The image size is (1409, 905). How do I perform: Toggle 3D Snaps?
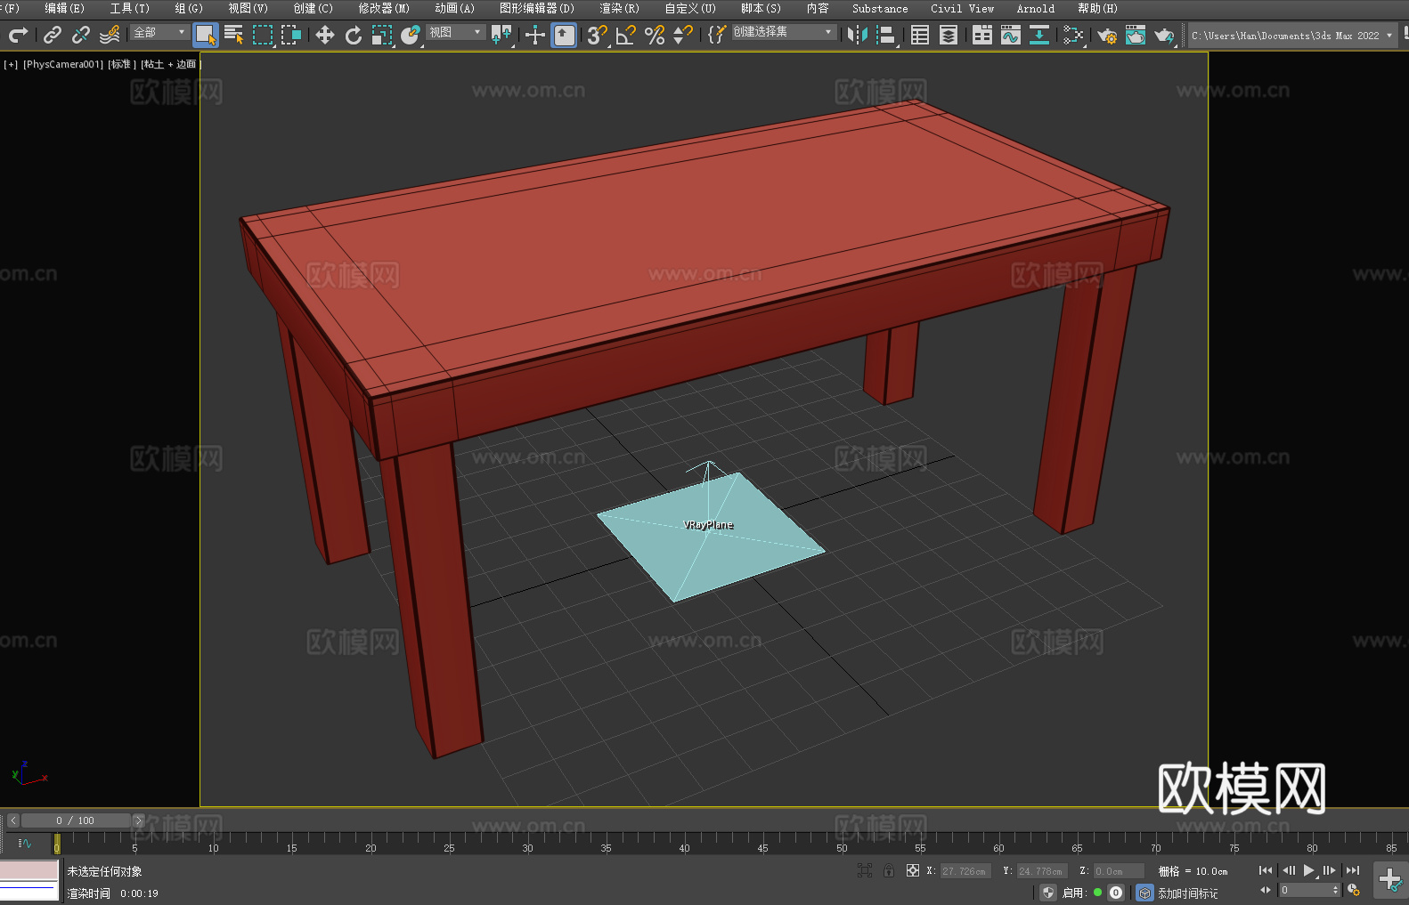(x=598, y=35)
